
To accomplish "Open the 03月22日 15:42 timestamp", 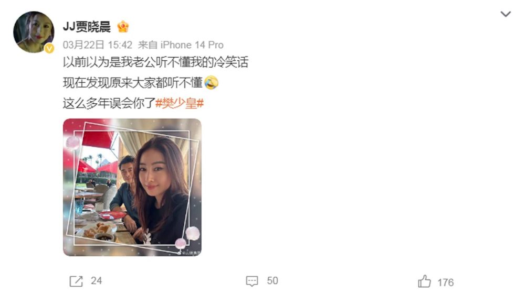I will tap(98, 45).
